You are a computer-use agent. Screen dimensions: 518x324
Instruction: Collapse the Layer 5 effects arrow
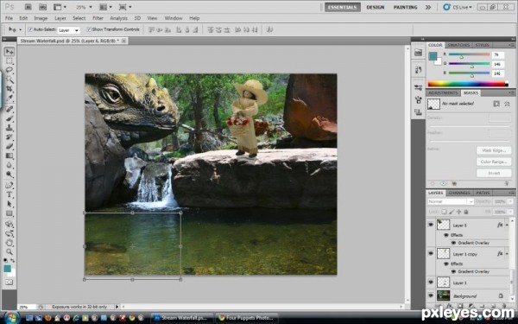click(x=507, y=226)
